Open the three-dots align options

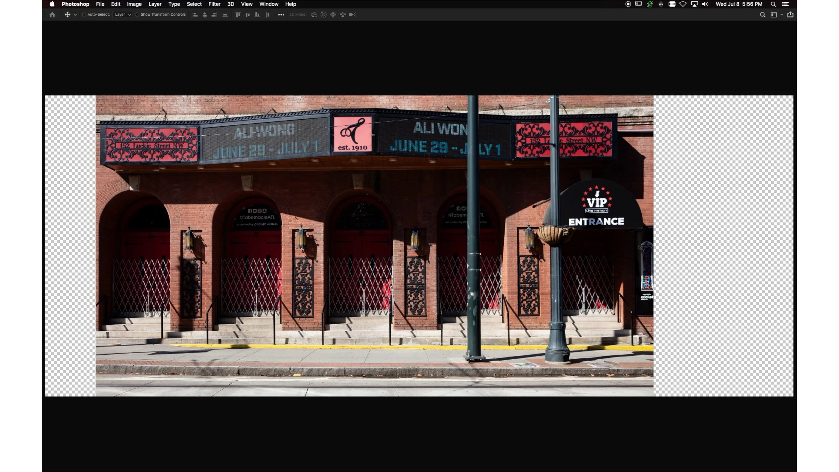coord(281,15)
